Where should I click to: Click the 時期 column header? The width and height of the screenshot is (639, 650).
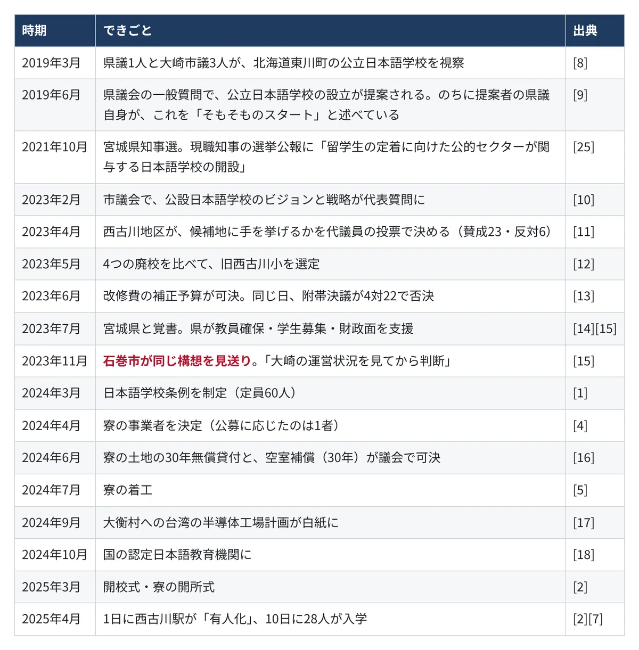pos(55,31)
